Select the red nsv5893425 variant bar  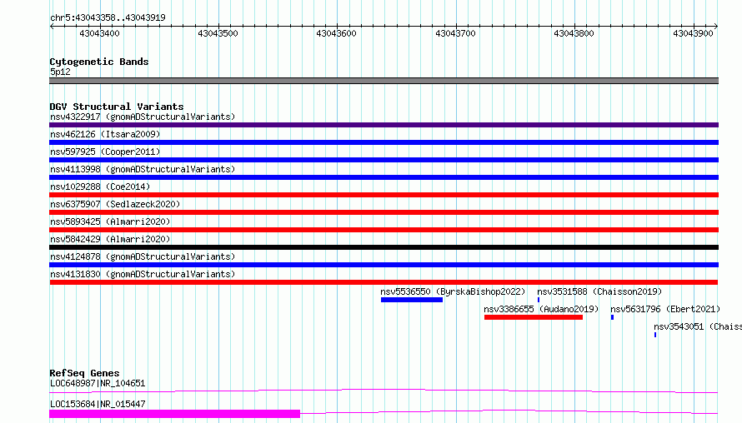384,230
